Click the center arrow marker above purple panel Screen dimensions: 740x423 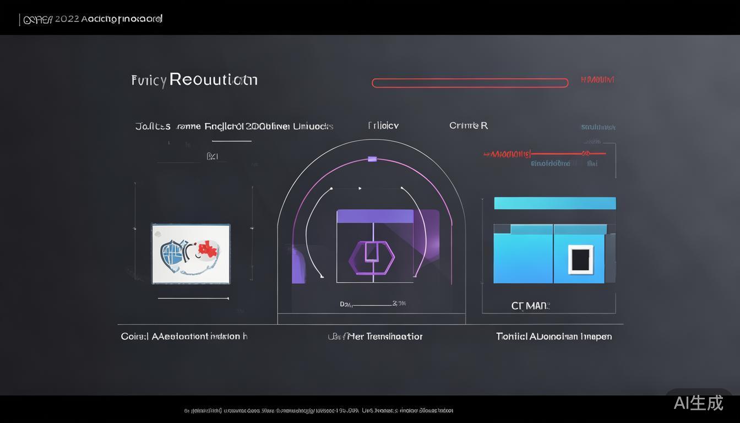click(x=360, y=188)
